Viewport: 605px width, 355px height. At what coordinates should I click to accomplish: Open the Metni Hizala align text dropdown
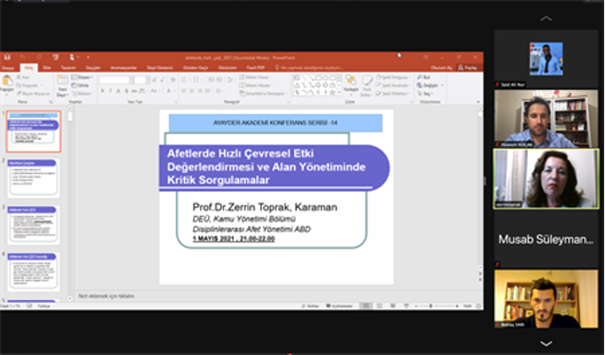click(x=255, y=85)
